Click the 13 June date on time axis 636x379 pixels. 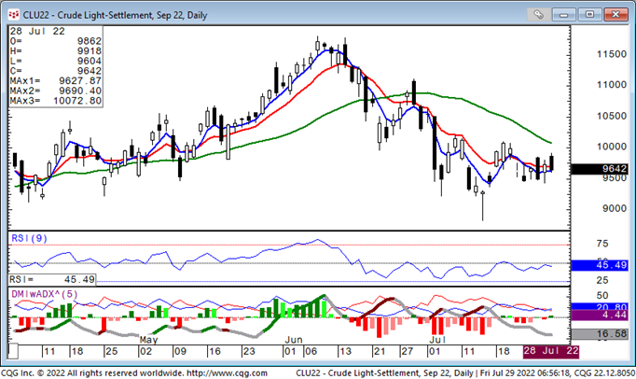click(x=345, y=351)
